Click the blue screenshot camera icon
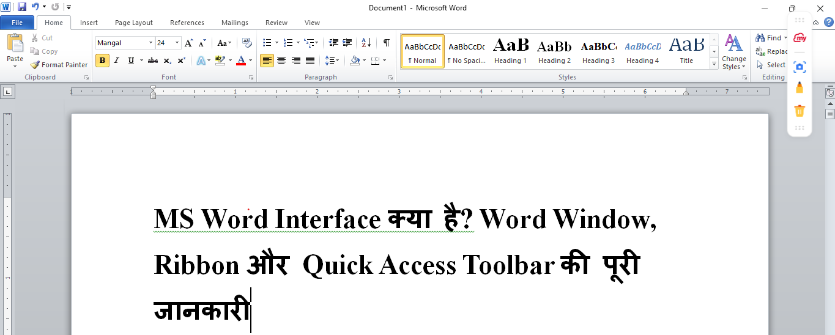The height and width of the screenshot is (335, 835). (799, 67)
